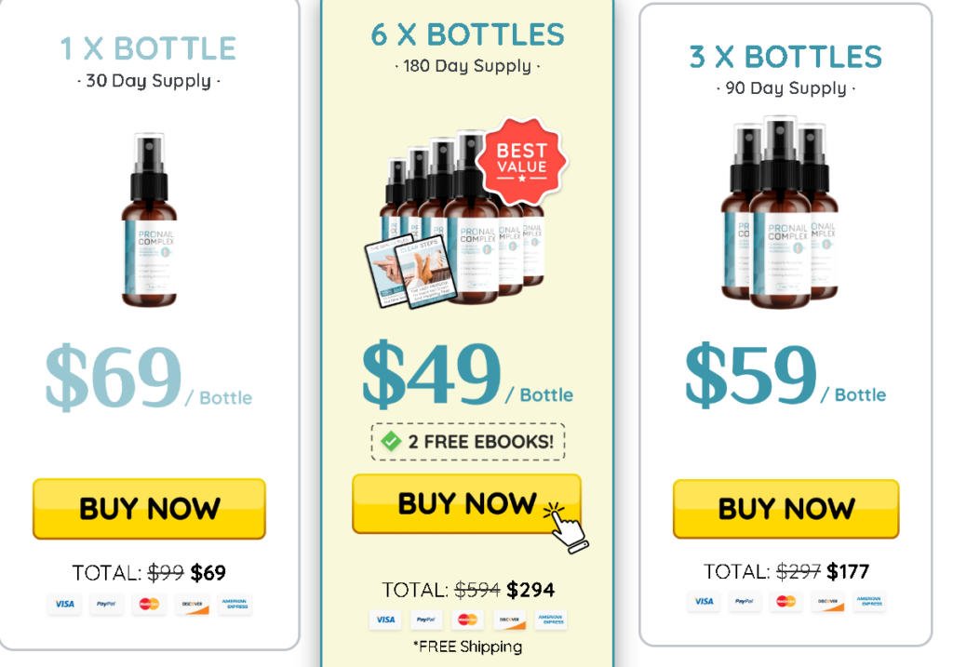Click the Mastercard icon under 3 bottles offer
953x667 pixels.
[x=785, y=601]
